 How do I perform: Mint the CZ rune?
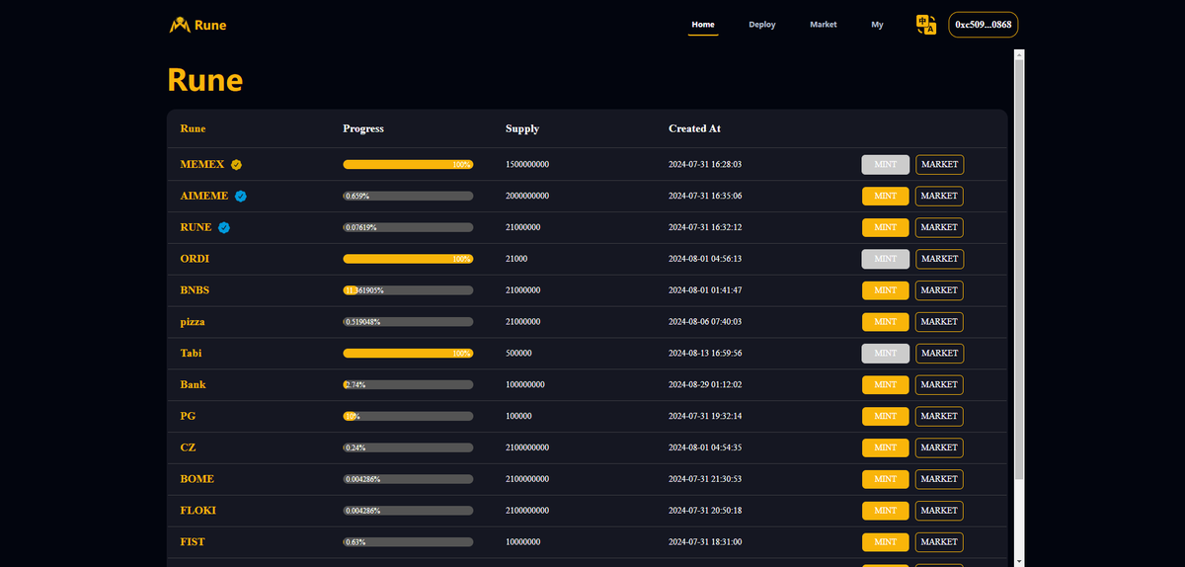(x=886, y=447)
